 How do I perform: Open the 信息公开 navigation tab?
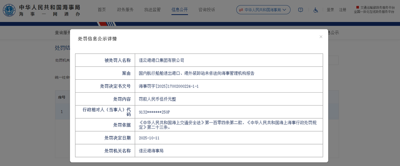pyautogui.click(x=180, y=10)
